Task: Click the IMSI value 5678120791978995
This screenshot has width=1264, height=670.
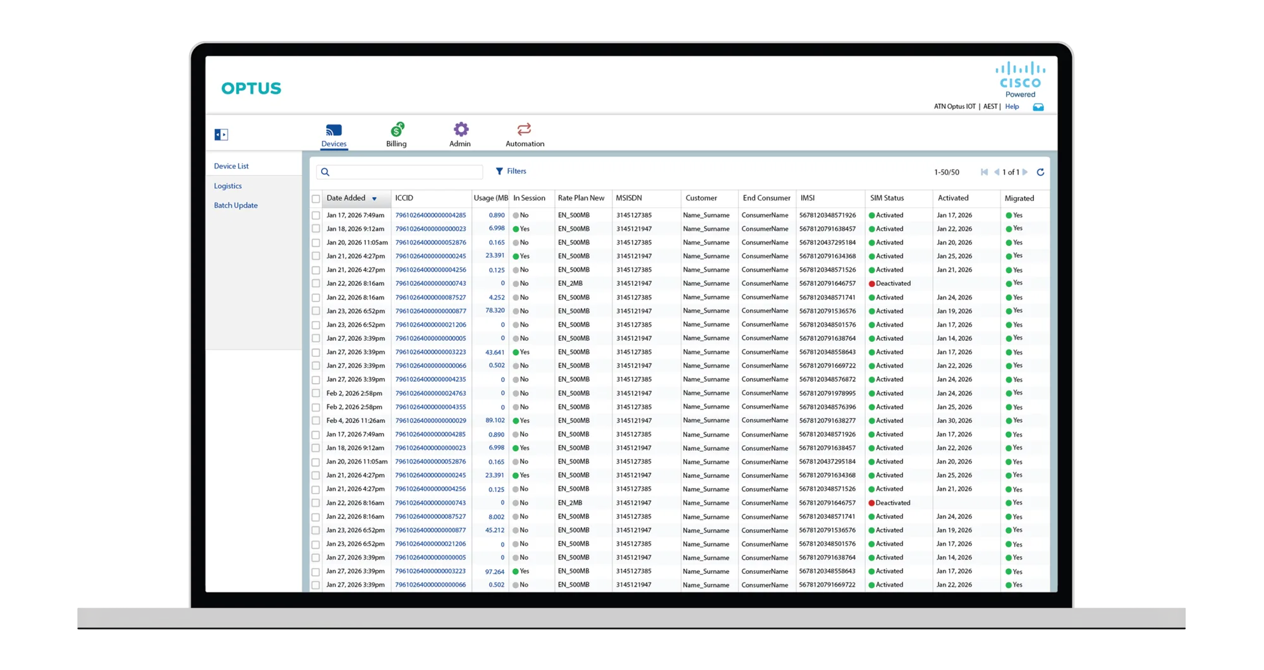Action: tap(827, 393)
